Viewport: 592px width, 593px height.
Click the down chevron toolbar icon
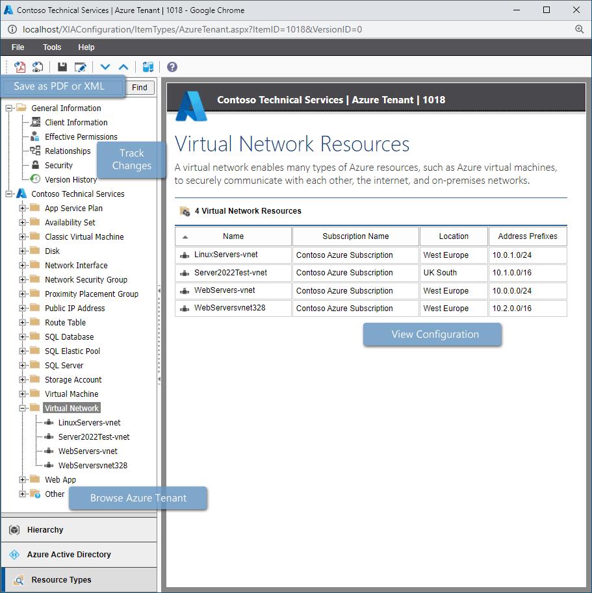point(105,67)
